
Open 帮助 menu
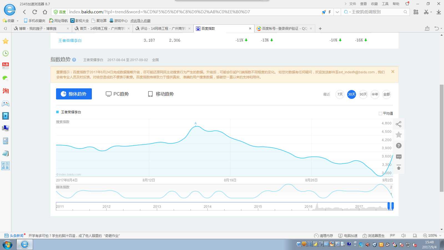[x=396, y=4]
